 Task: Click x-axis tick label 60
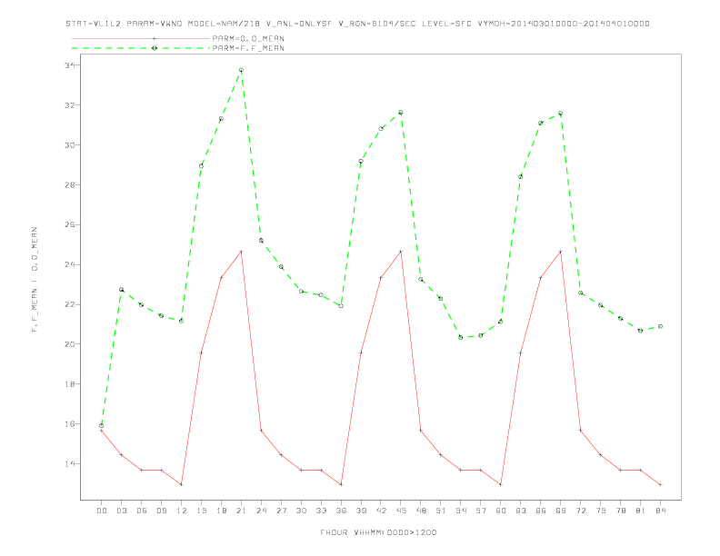[x=501, y=511]
